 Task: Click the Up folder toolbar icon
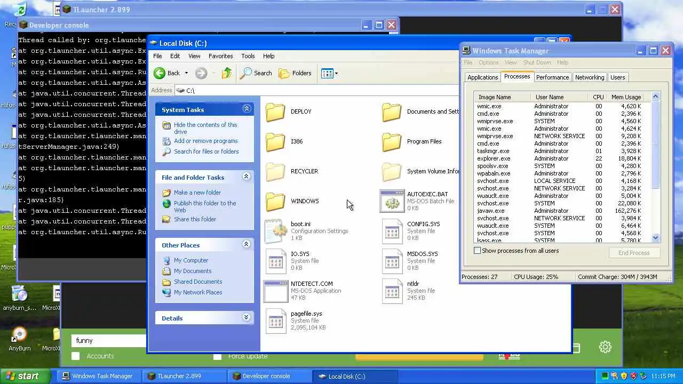[x=227, y=73]
